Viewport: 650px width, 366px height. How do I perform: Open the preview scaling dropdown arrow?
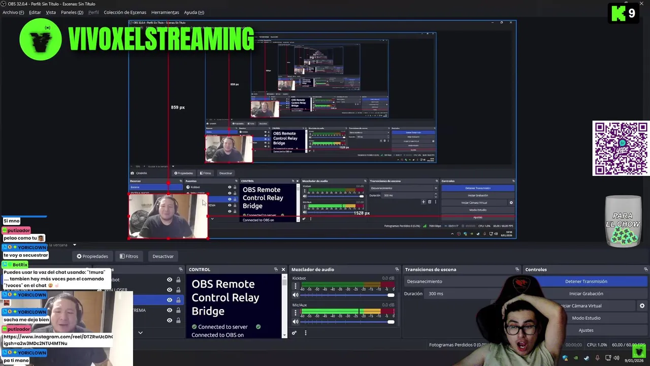point(74,245)
